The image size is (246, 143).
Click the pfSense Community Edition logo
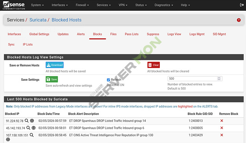point(14,5)
